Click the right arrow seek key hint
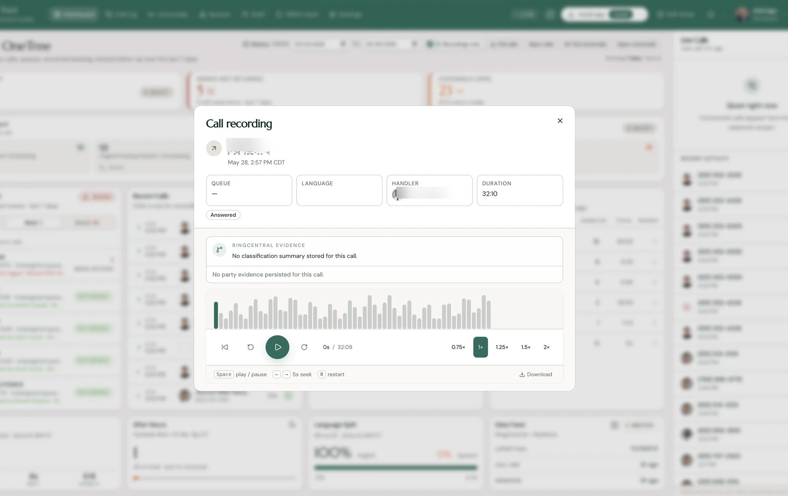The height and width of the screenshot is (496, 788). 286,374
